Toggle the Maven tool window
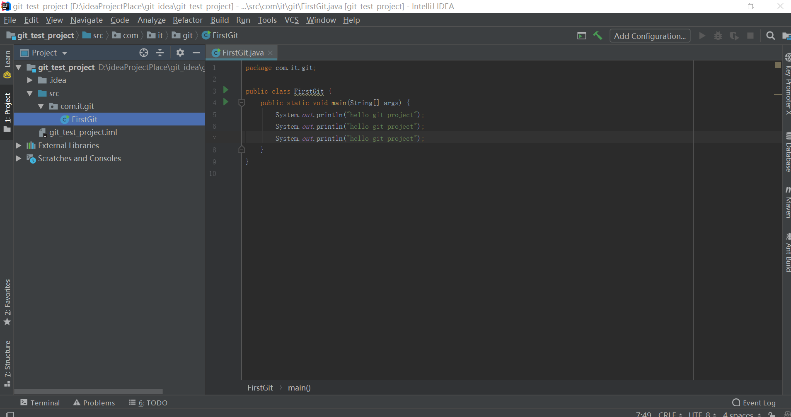791x417 pixels. pos(787,202)
